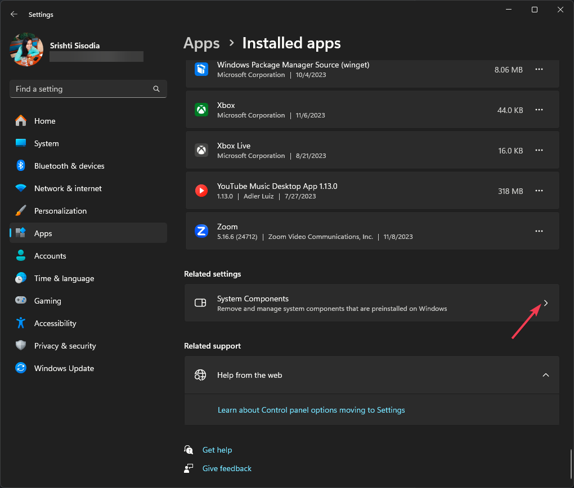Click the back arrow in Settings title bar
This screenshot has width=574, height=488.
(14, 14)
